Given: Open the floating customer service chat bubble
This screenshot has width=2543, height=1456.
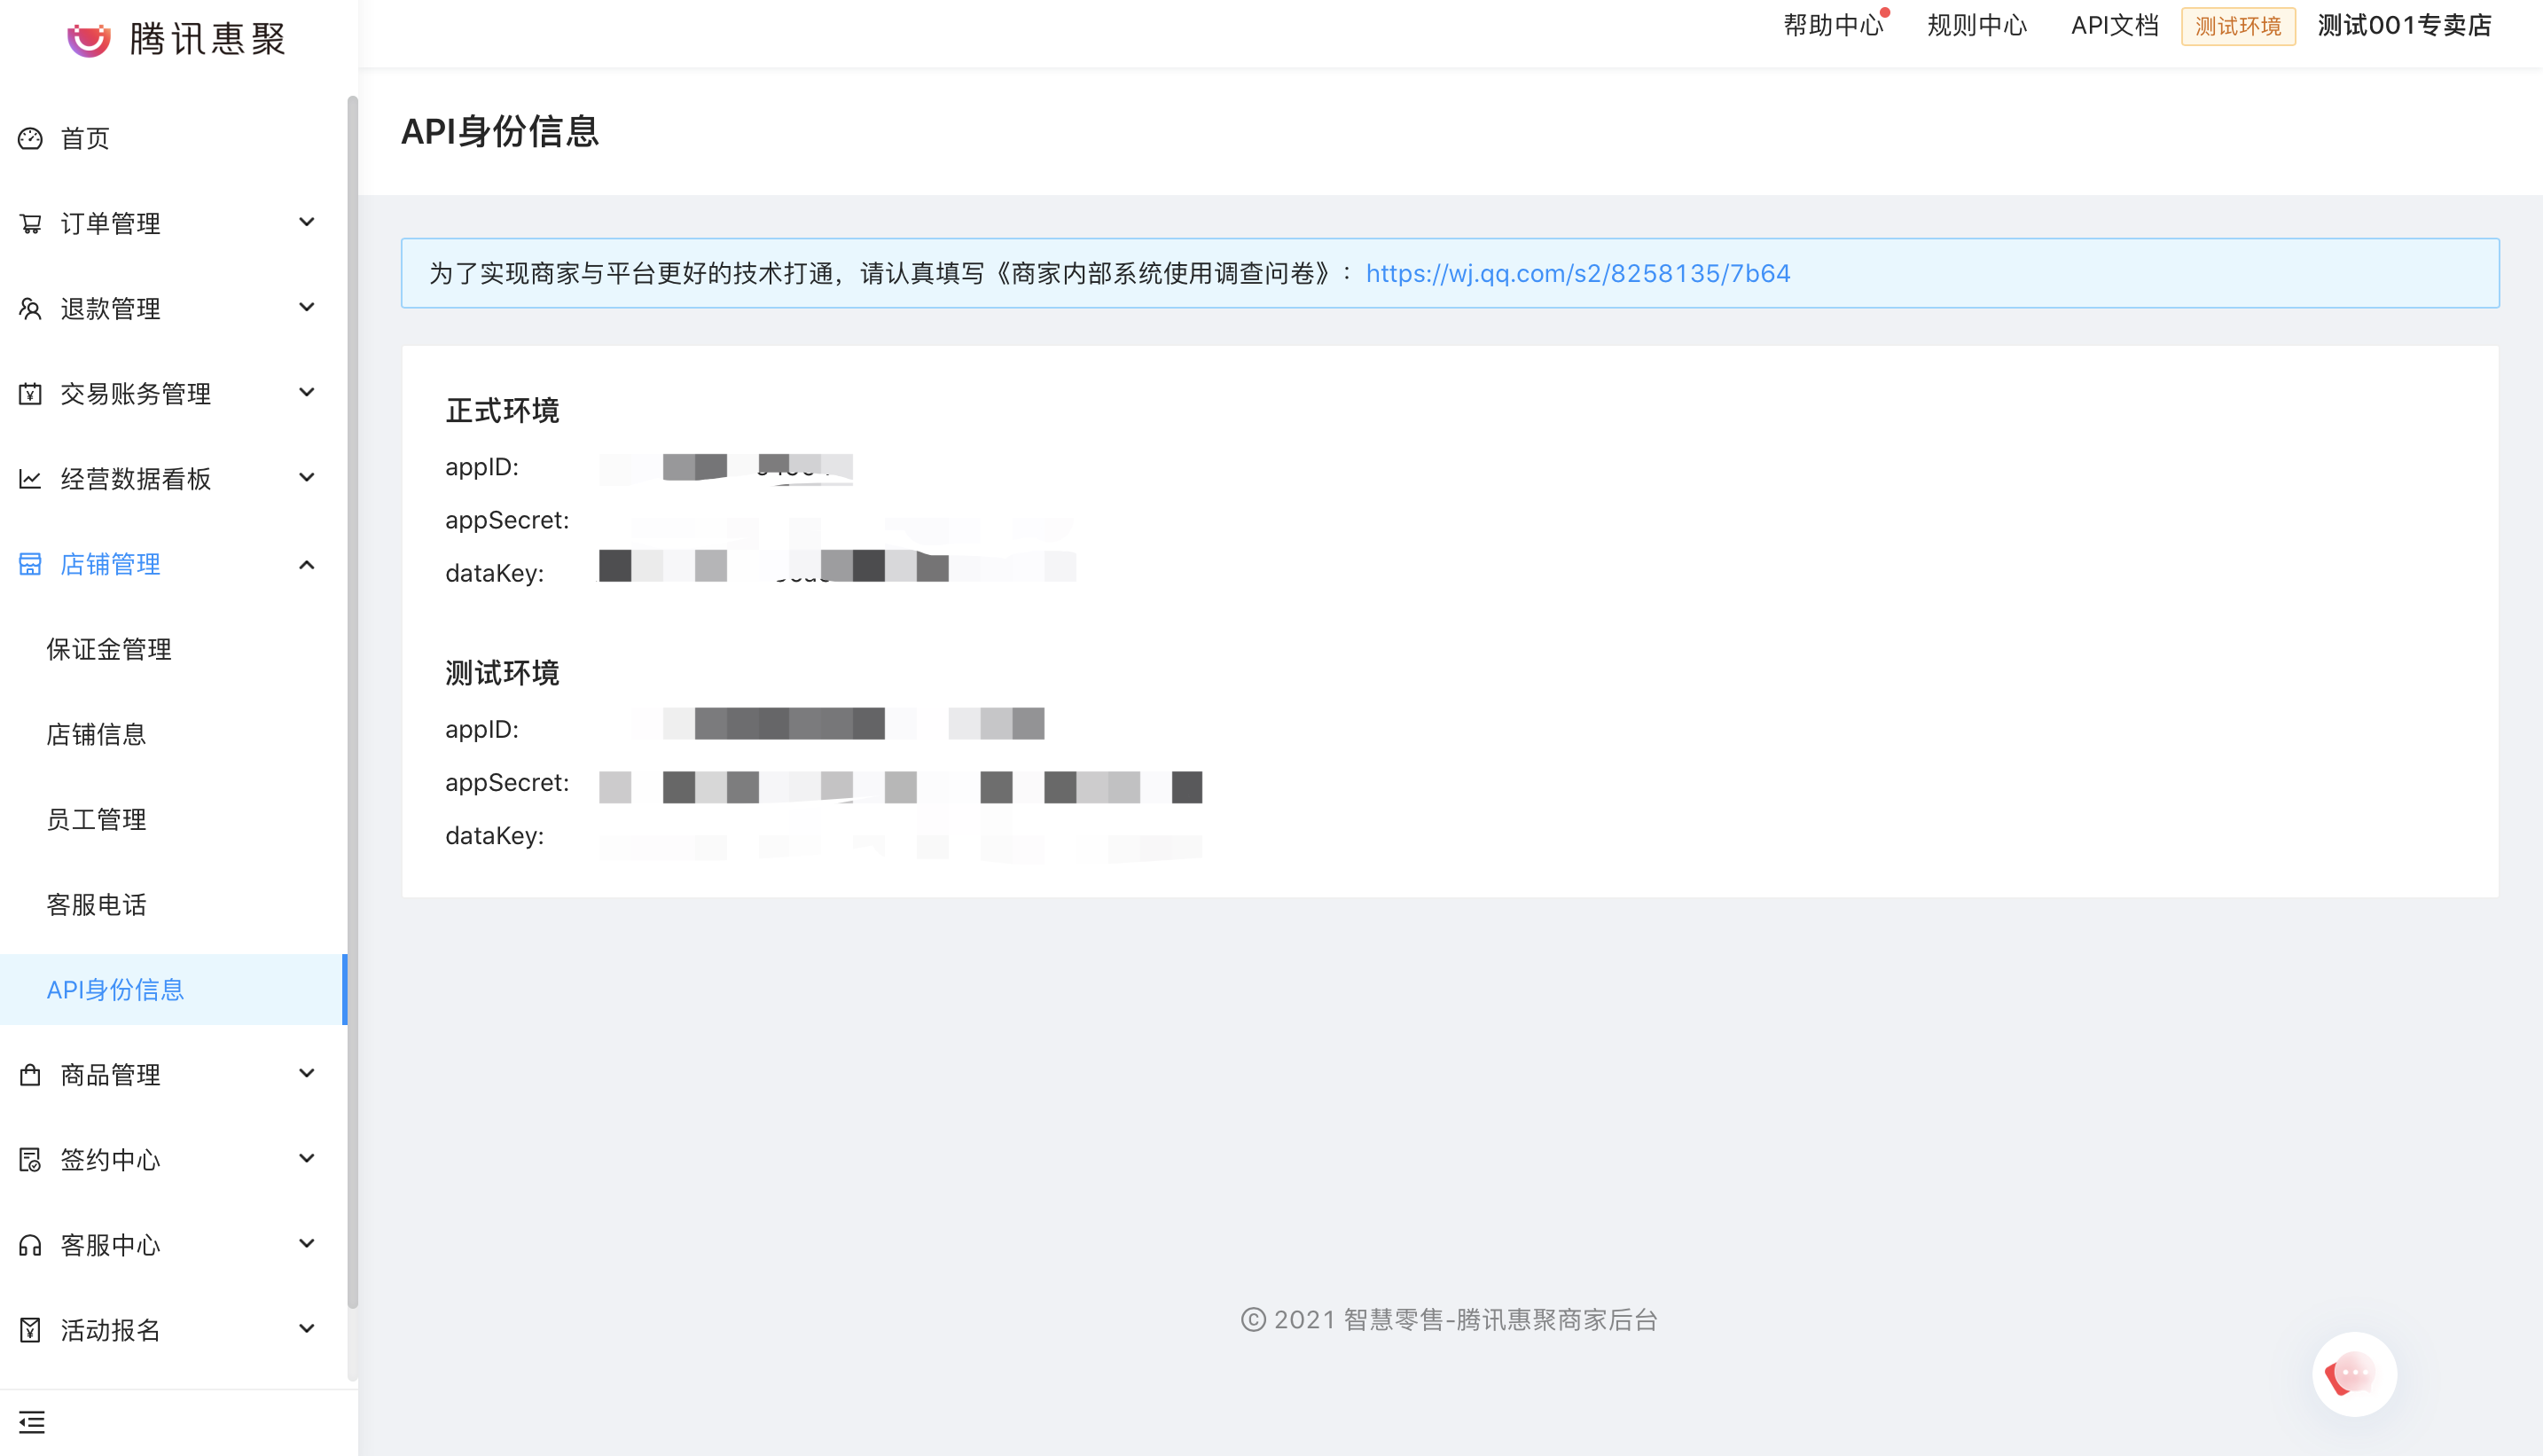Looking at the screenshot, I should [x=2354, y=1374].
